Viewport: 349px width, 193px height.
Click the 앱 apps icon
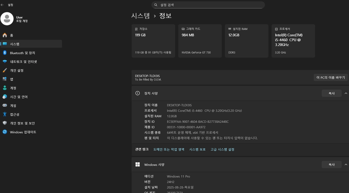click(x=5, y=79)
